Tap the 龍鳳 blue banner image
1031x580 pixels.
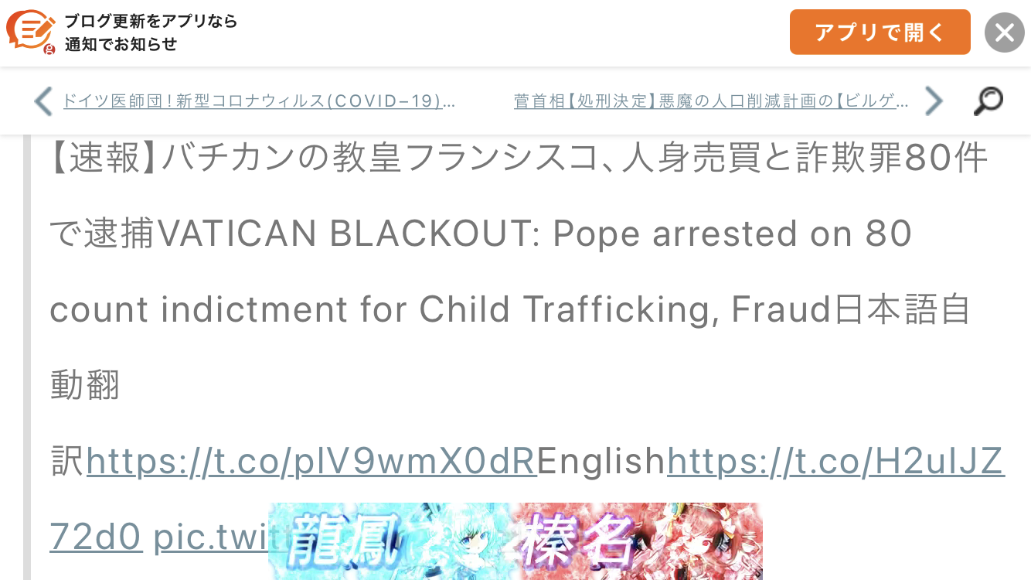coord(392,541)
